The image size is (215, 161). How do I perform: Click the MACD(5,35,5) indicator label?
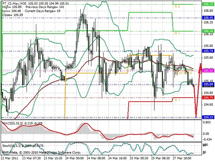(x=13, y=123)
